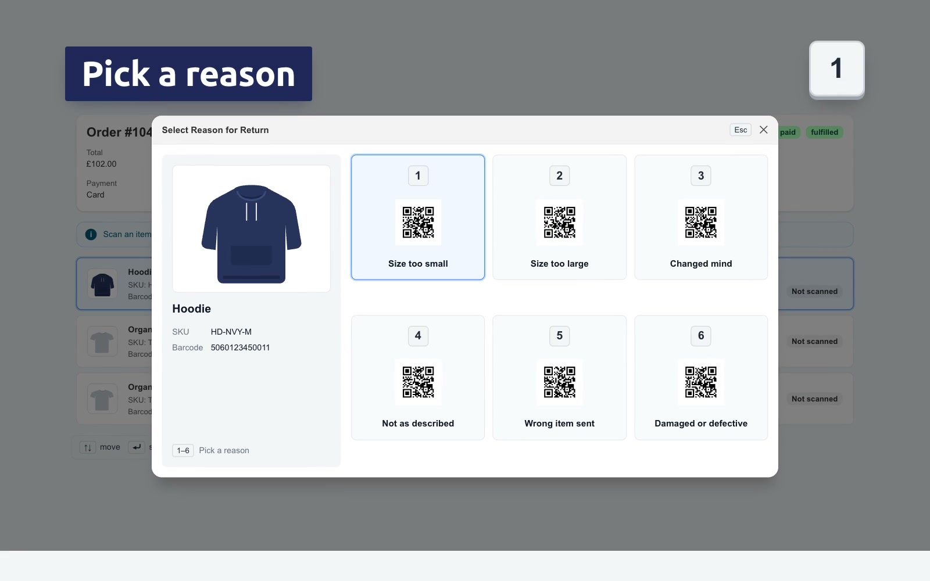930x581 pixels.
Task: Click the navy hoodie product image
Action: 251,229
